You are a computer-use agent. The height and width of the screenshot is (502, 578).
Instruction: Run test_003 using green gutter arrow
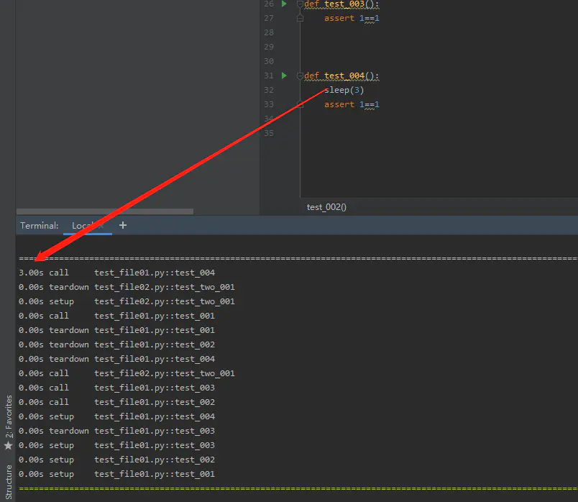click(284, 4)
